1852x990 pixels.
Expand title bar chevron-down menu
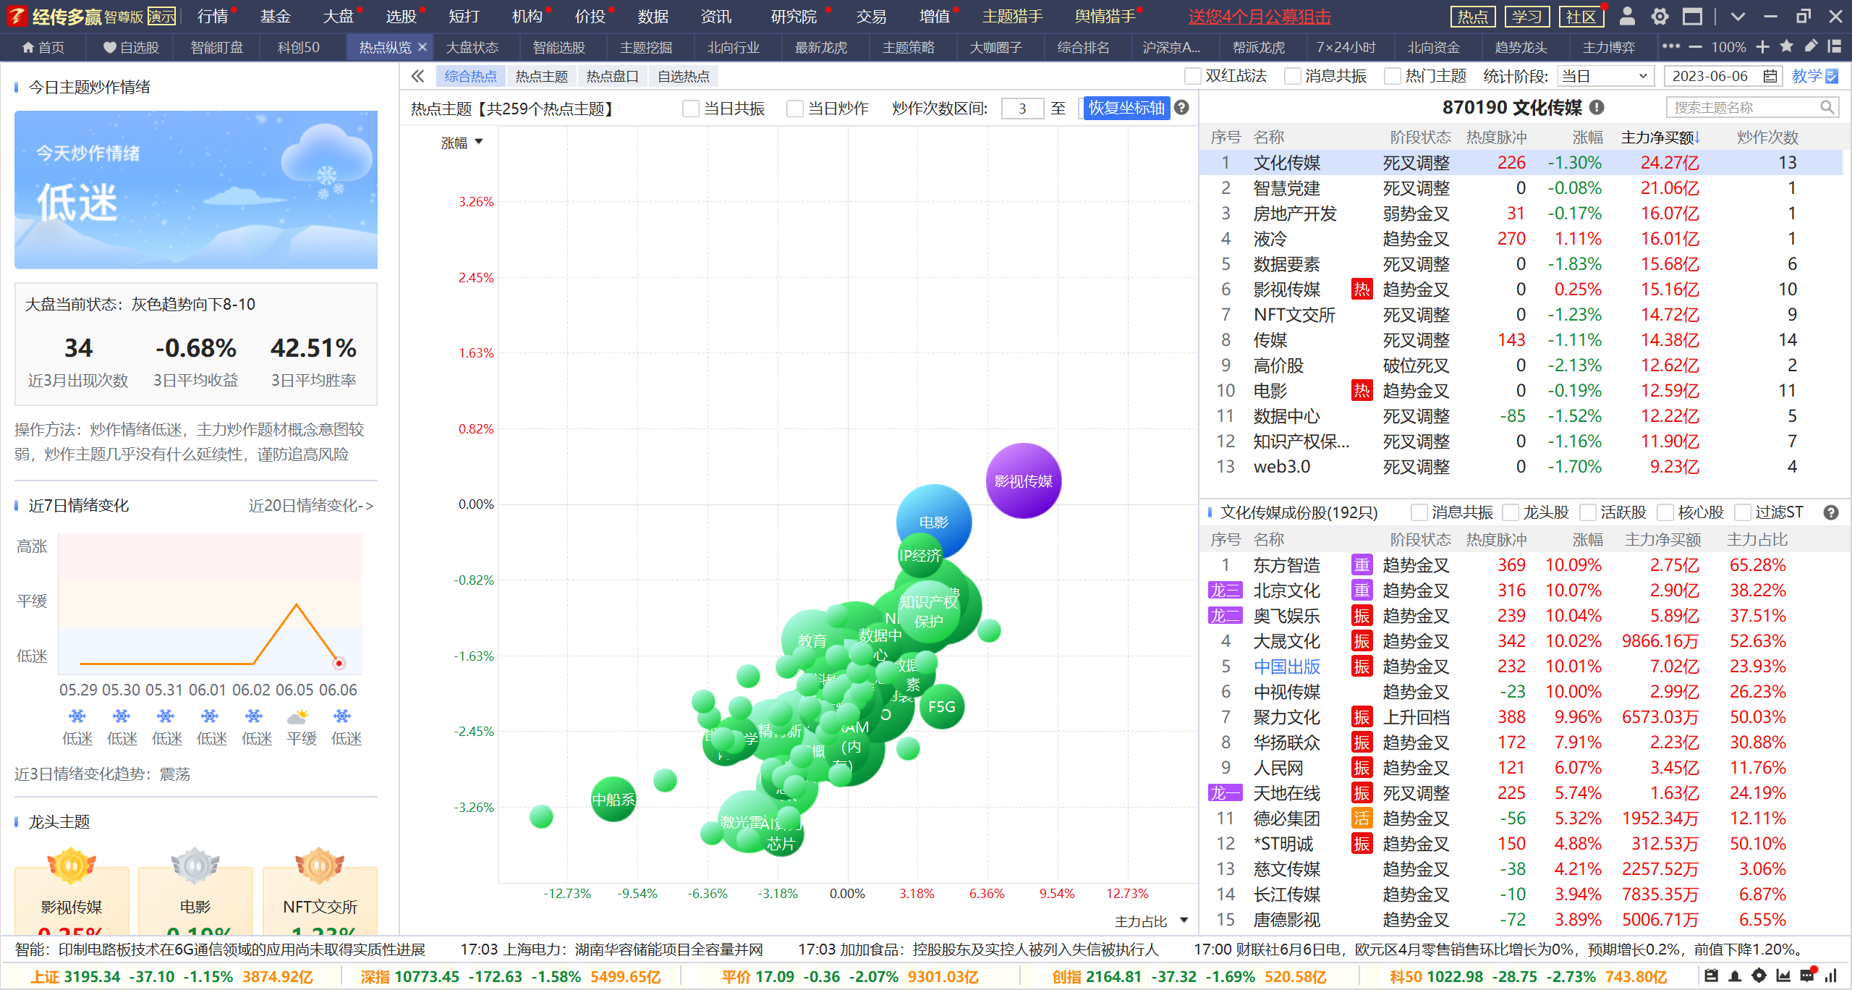coord(1738,16)
